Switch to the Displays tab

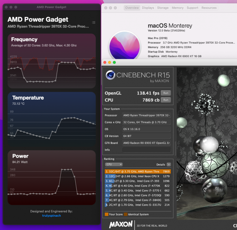(x=148, y=8)
